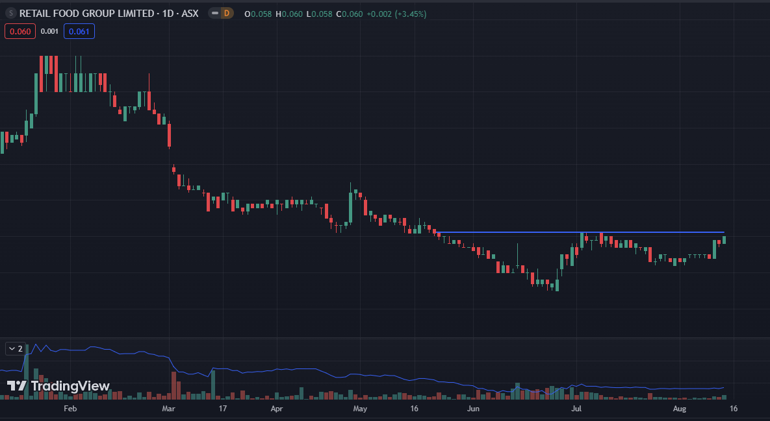770x421 pixels.
Task: Click the red 0.060 sell price button
Action: coord(20,31)
